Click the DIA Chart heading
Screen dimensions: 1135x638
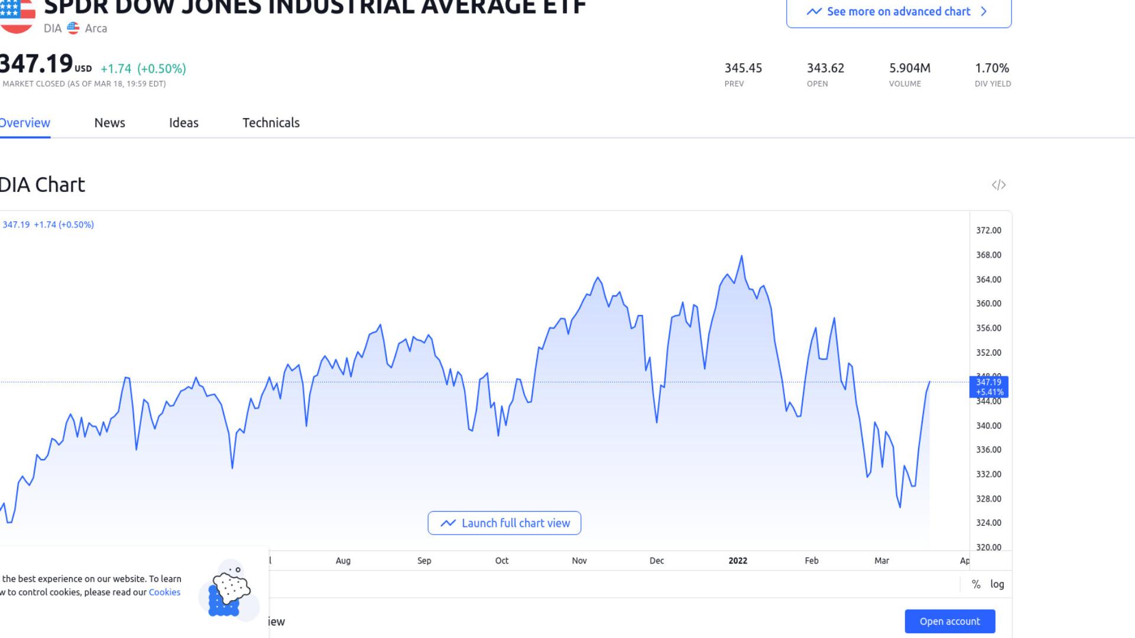point(43,185)
